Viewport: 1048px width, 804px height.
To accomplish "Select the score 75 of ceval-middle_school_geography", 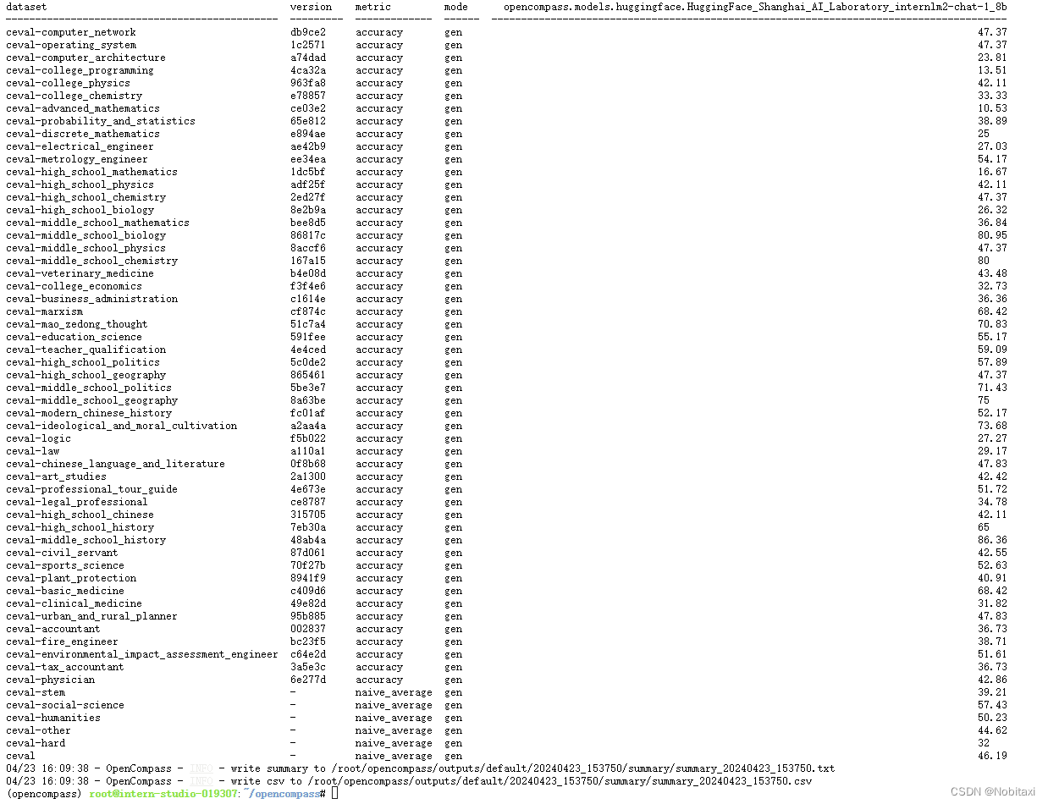I will pos(983,400).
